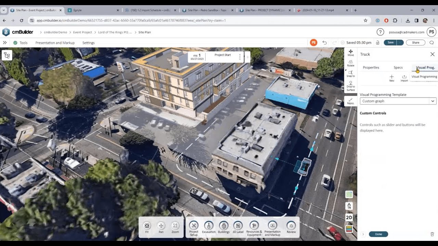Click the True North compass button
The height and width of the screenshot is (246, 438).
349,206
